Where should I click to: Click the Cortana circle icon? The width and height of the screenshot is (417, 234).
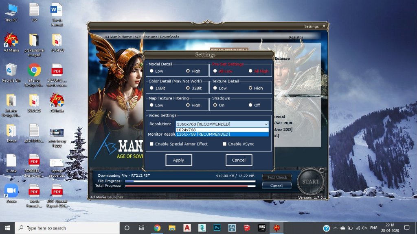coord(127,228)
